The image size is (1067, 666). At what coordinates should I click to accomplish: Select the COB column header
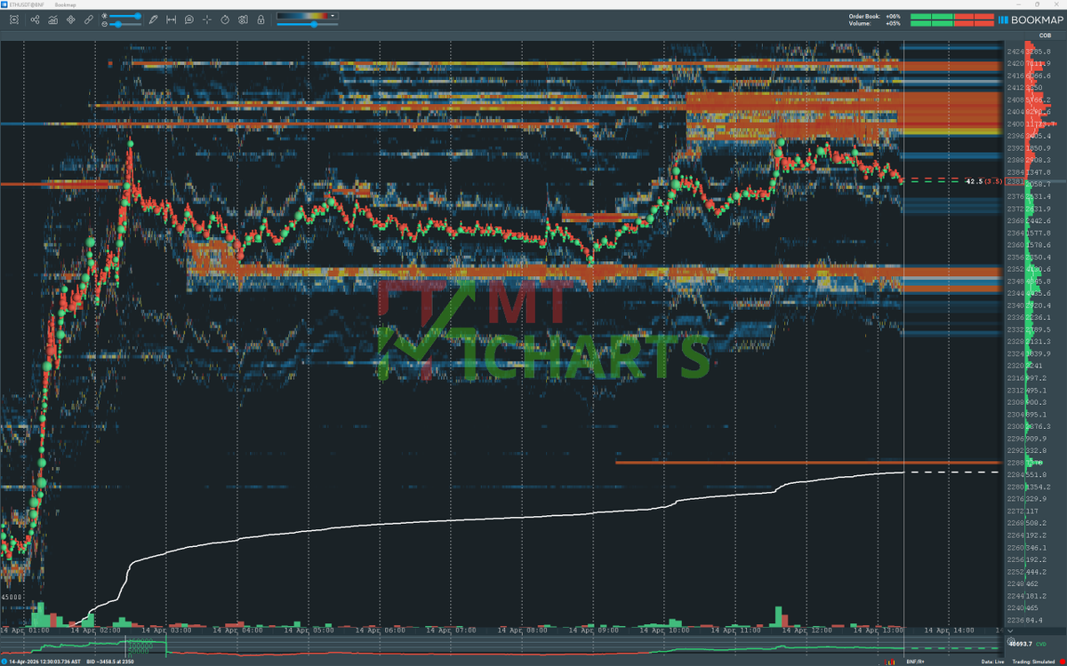tap(1032, 36)
